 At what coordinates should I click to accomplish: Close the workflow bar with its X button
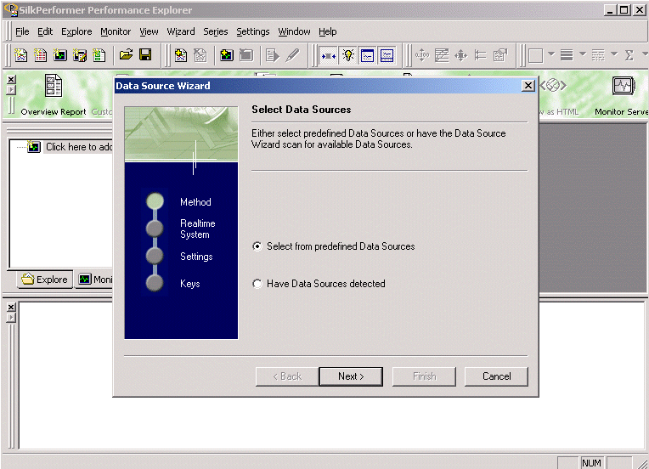click(12, 79)
